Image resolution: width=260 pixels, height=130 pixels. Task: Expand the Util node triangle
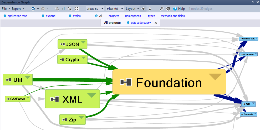(28, 77)
